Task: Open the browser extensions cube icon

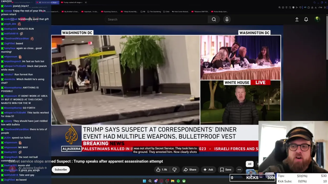Action: pos(309,7)
